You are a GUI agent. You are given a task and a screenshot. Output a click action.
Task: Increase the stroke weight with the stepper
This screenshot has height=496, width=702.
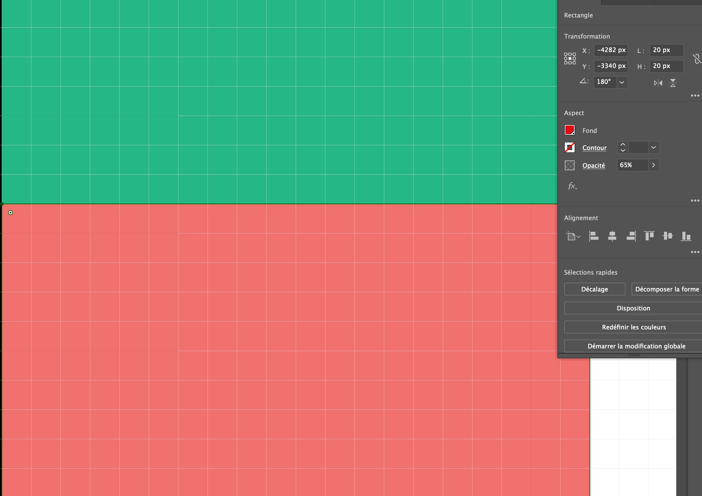[623, 145]
